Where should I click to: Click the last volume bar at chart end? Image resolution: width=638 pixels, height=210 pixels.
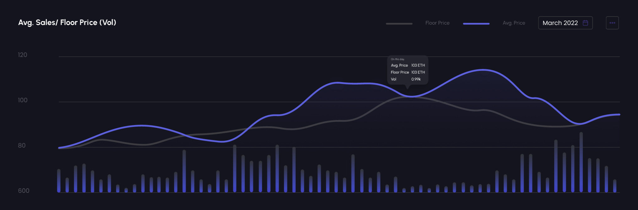615,186
